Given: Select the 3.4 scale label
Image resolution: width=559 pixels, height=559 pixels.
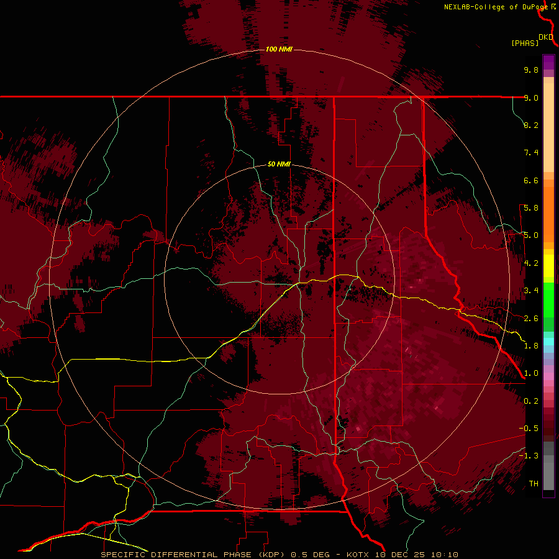Looking at the screenshot, I should tap(531, 291).
